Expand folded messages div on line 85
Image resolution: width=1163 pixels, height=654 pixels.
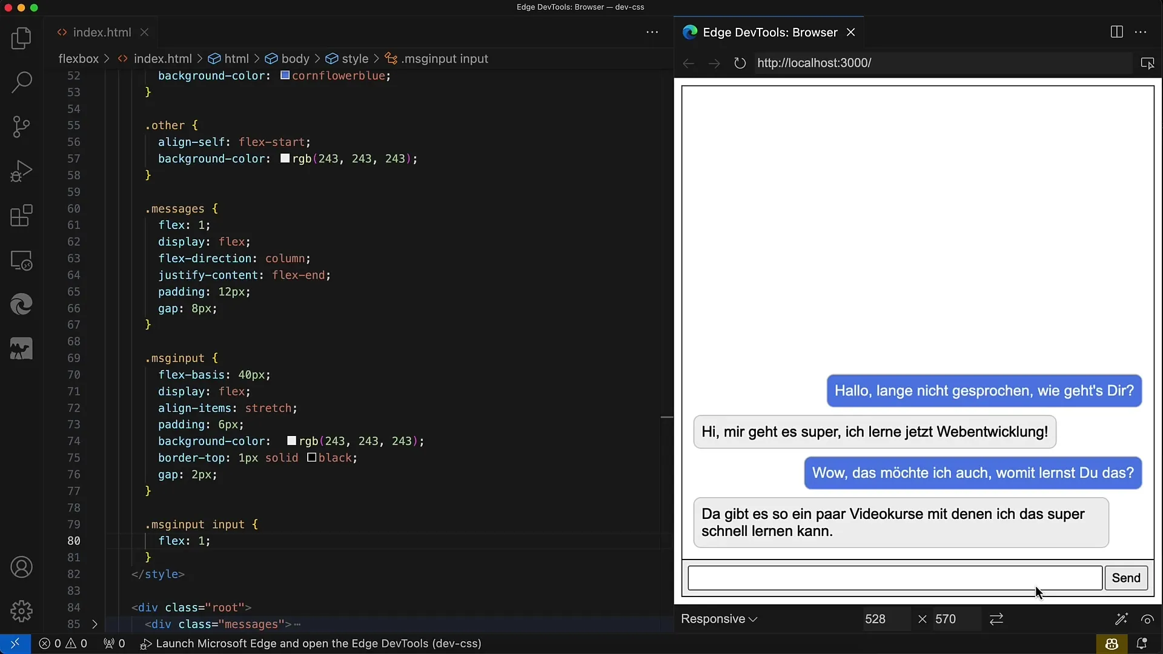click(x=94, y=624)
